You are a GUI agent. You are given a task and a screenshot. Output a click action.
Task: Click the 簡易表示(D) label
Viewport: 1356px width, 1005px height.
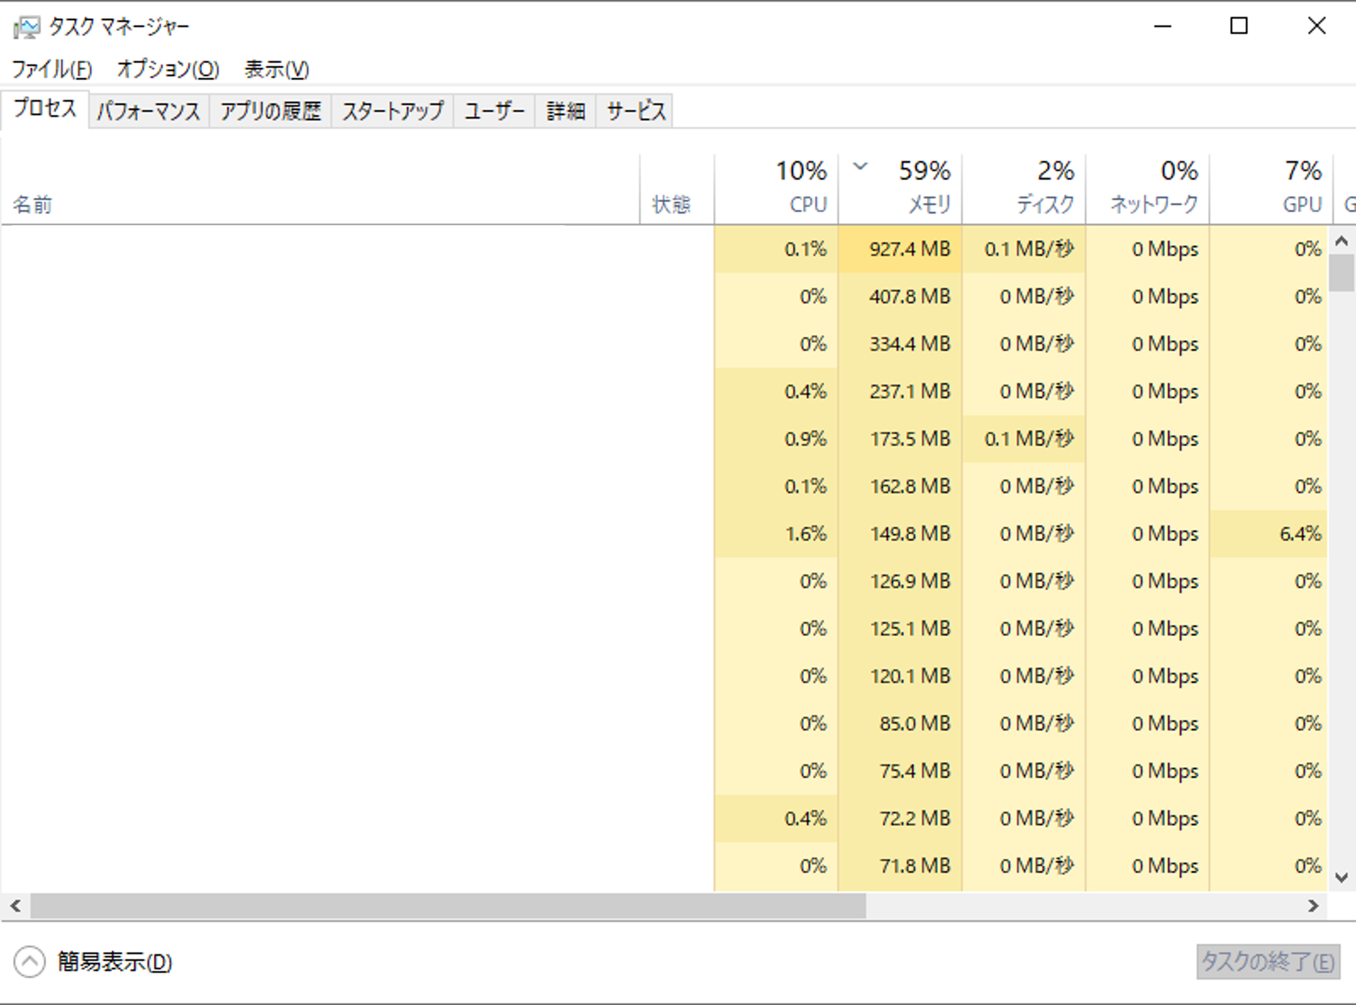114,962
